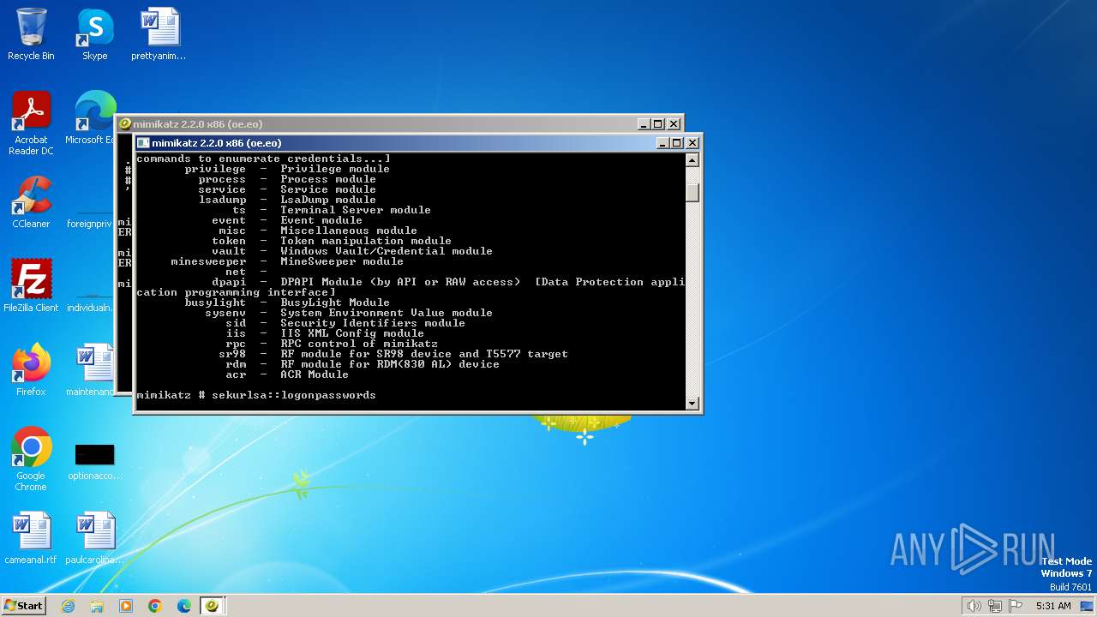
Task: Open Chrome from the taskbar
Action: click(155, 606)
